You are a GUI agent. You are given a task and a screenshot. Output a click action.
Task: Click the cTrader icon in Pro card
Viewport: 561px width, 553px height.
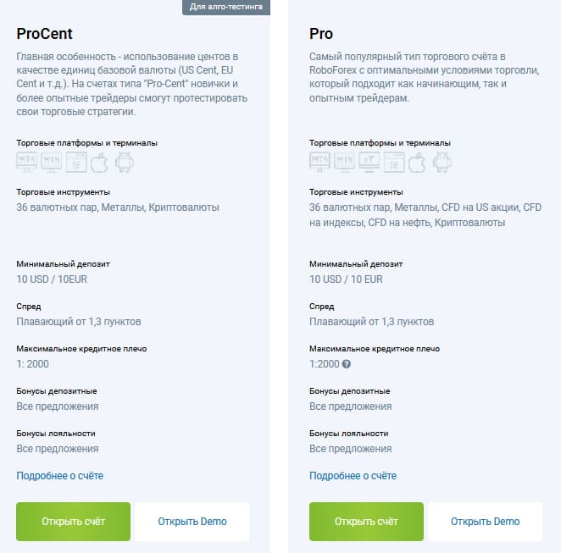pyautogui.click(x=369, y=163)
